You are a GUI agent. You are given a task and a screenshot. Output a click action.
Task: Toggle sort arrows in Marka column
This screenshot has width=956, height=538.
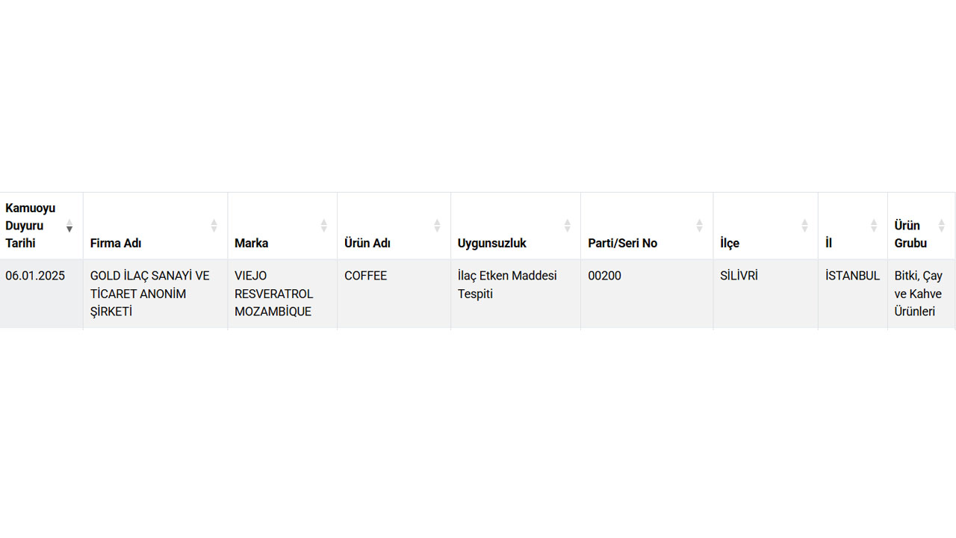324,226
